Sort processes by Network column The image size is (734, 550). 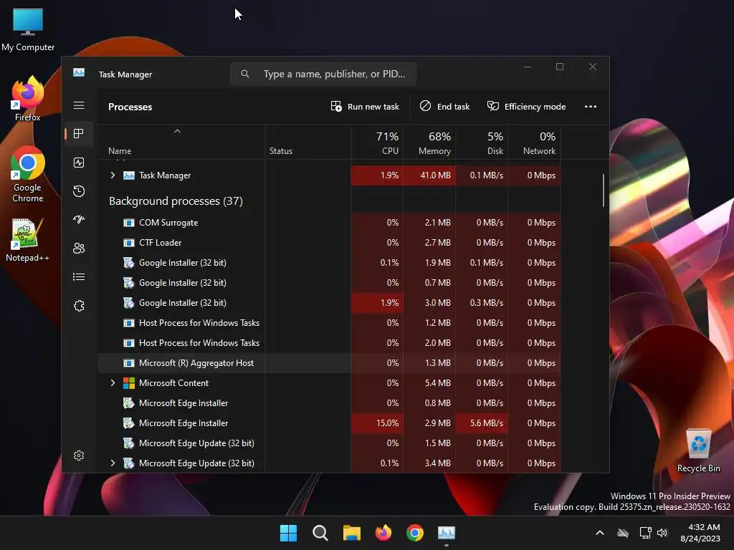[x=535, y=143]
